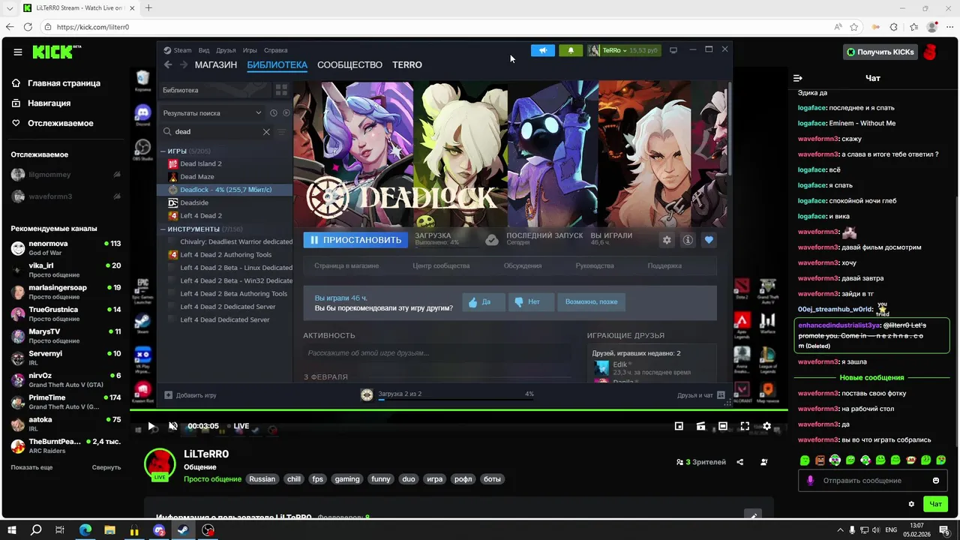Switch player to theater mode

point(723,426)
